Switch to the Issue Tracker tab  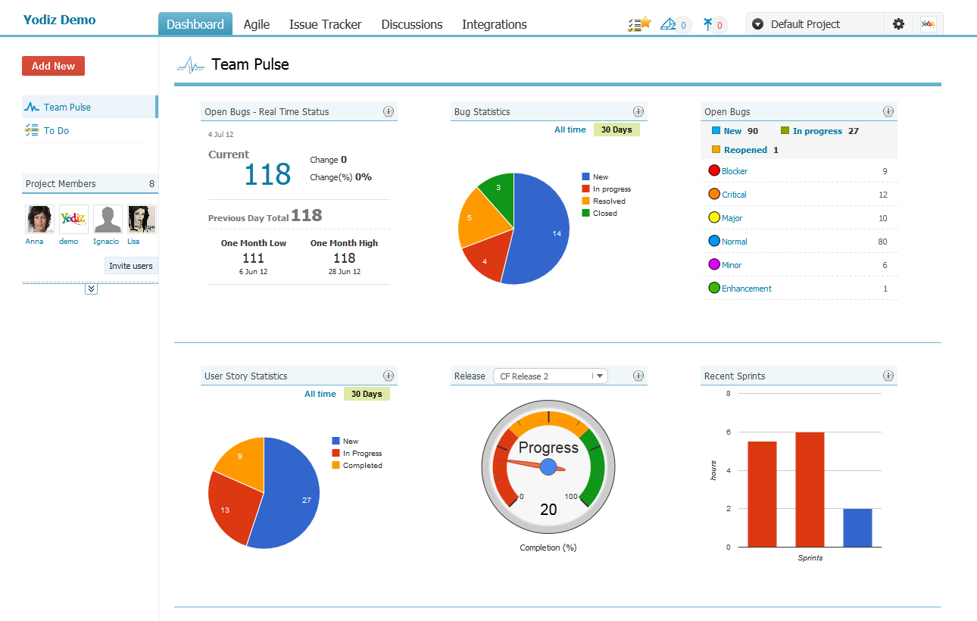tap(325, 24)
